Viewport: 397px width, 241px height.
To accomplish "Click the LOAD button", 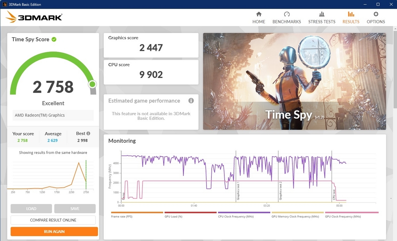I will tap(31, 209).
